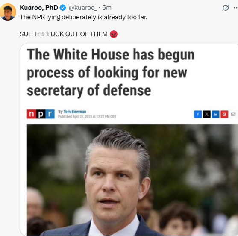Click the blue verified badge
Viewport: 238px width, 236px height.
63,8
